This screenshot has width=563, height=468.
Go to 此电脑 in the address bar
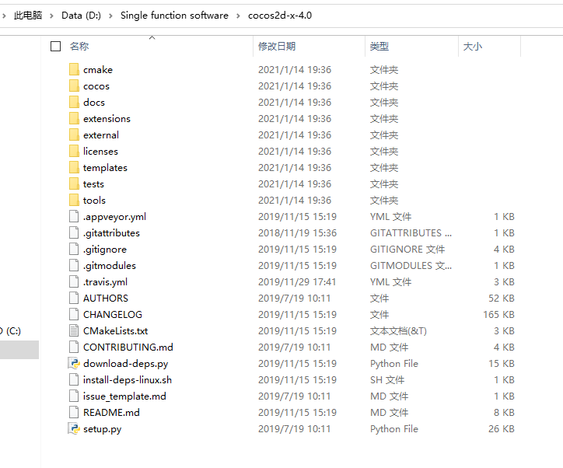click(x=28, y=16)
